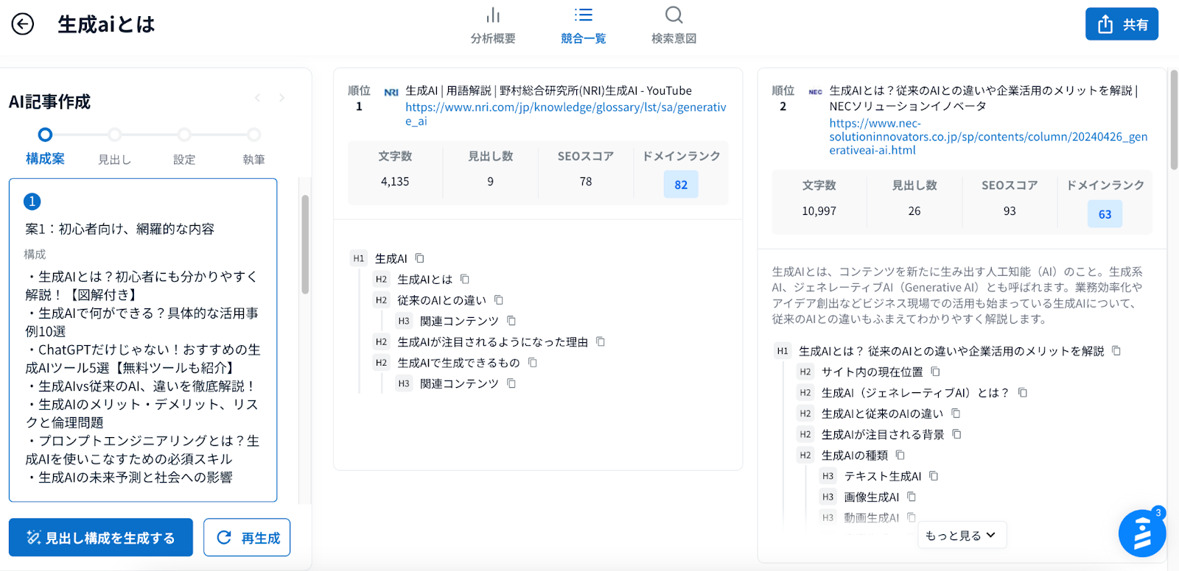
Task: Switch to the 競合一覧 tab
Action: (583, 26)
